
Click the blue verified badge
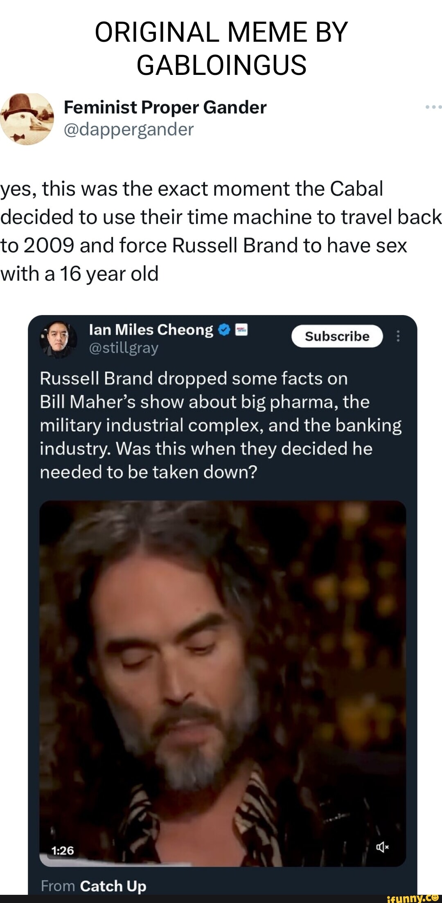pyautogui.click(x=224, y=330)
